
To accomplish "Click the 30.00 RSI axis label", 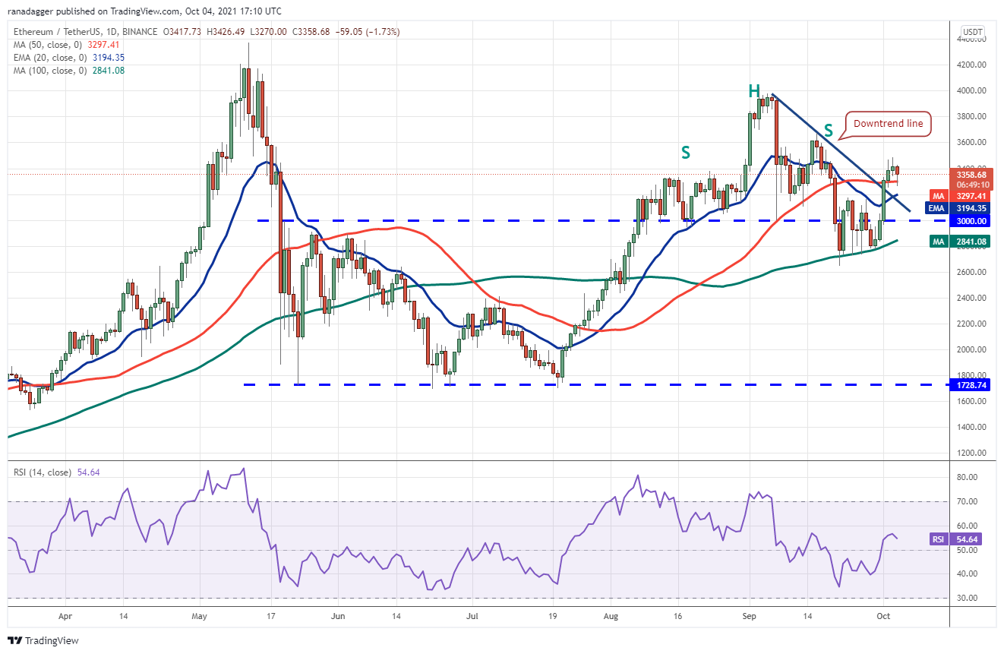I will (967, 598).
